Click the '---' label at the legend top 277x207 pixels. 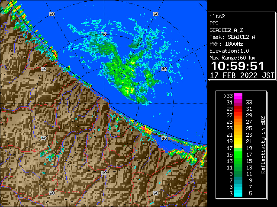(247, 96)
